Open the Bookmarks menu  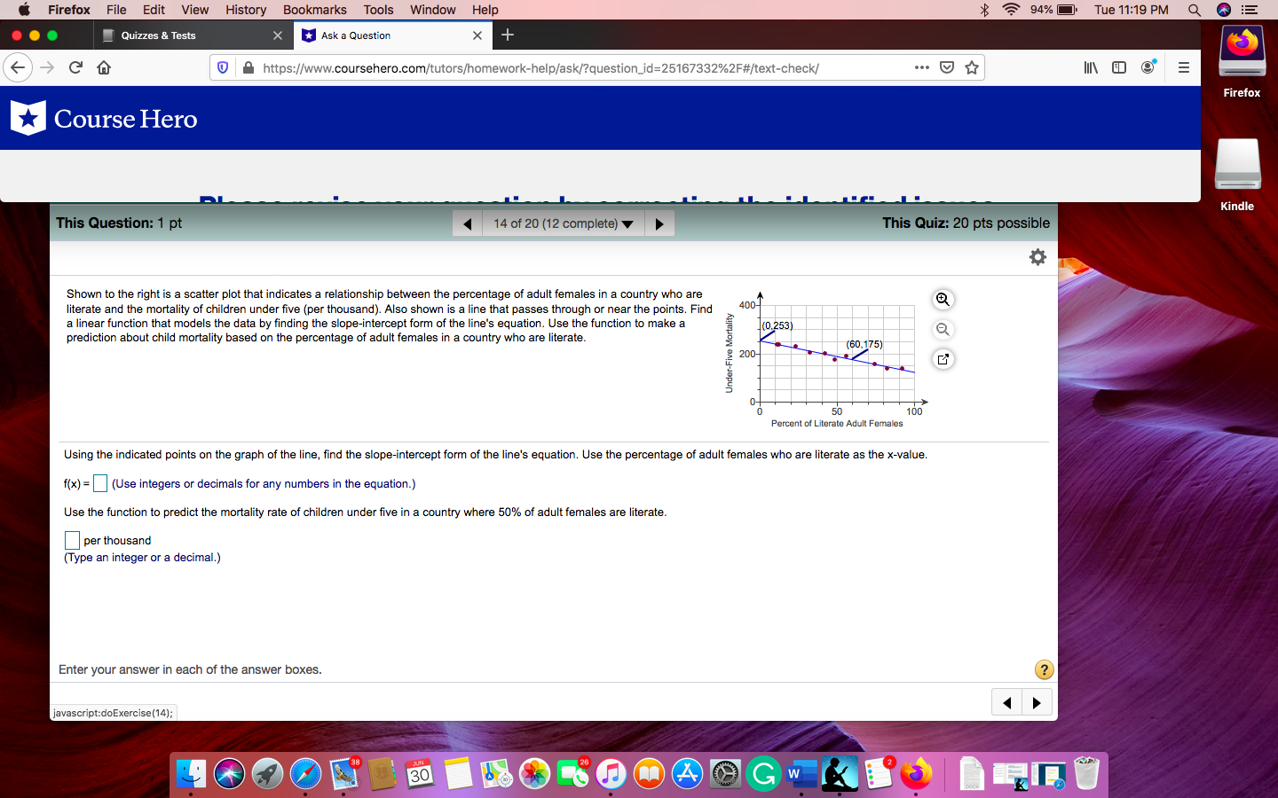pos(315,10)
